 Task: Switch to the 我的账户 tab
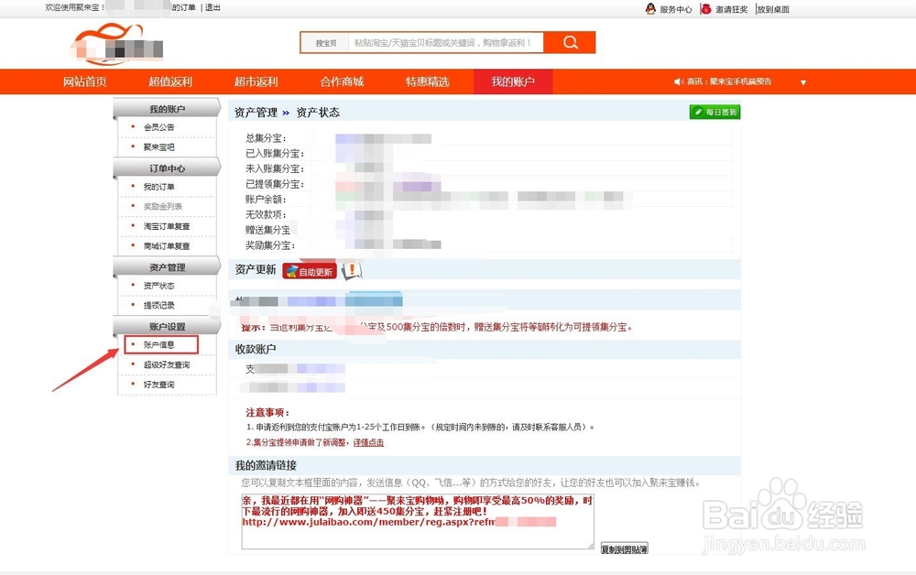point(512,81)
